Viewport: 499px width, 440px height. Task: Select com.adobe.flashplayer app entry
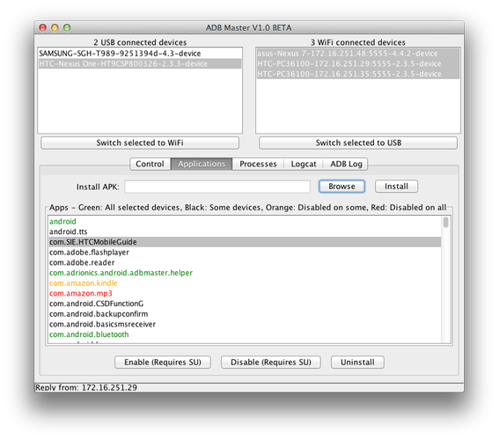[89, 253]
